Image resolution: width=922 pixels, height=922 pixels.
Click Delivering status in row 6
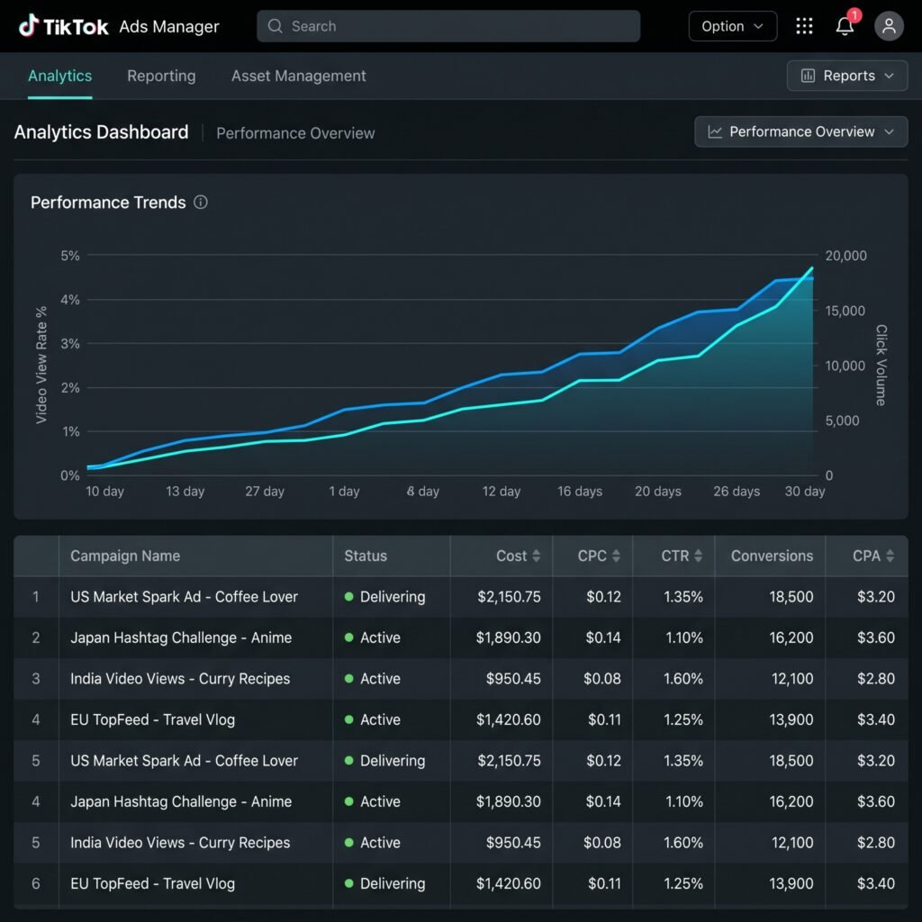(384, 884)
